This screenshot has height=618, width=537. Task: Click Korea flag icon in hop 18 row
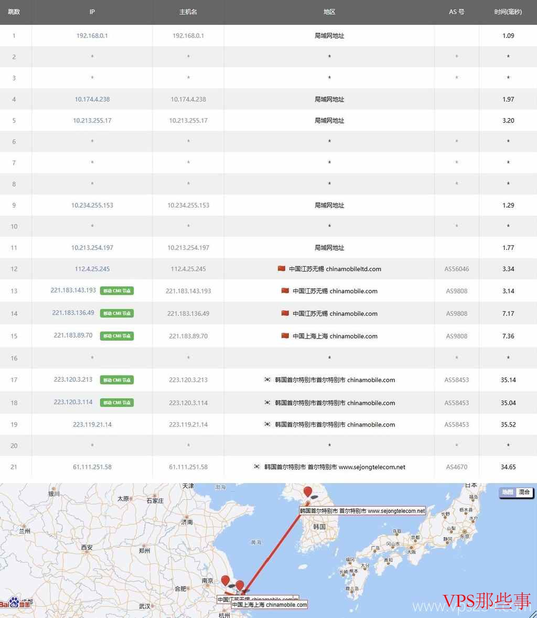(x=267, y=402)
